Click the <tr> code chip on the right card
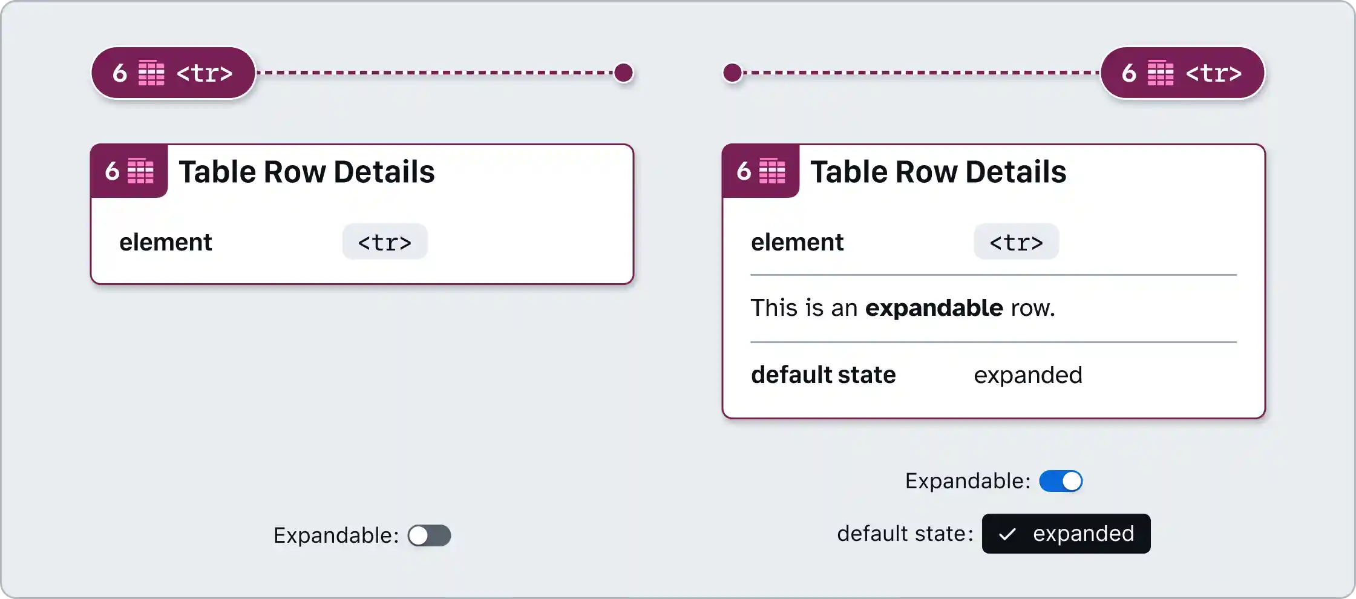This screenshot has width=1356, height=599. click(1015, 241)
